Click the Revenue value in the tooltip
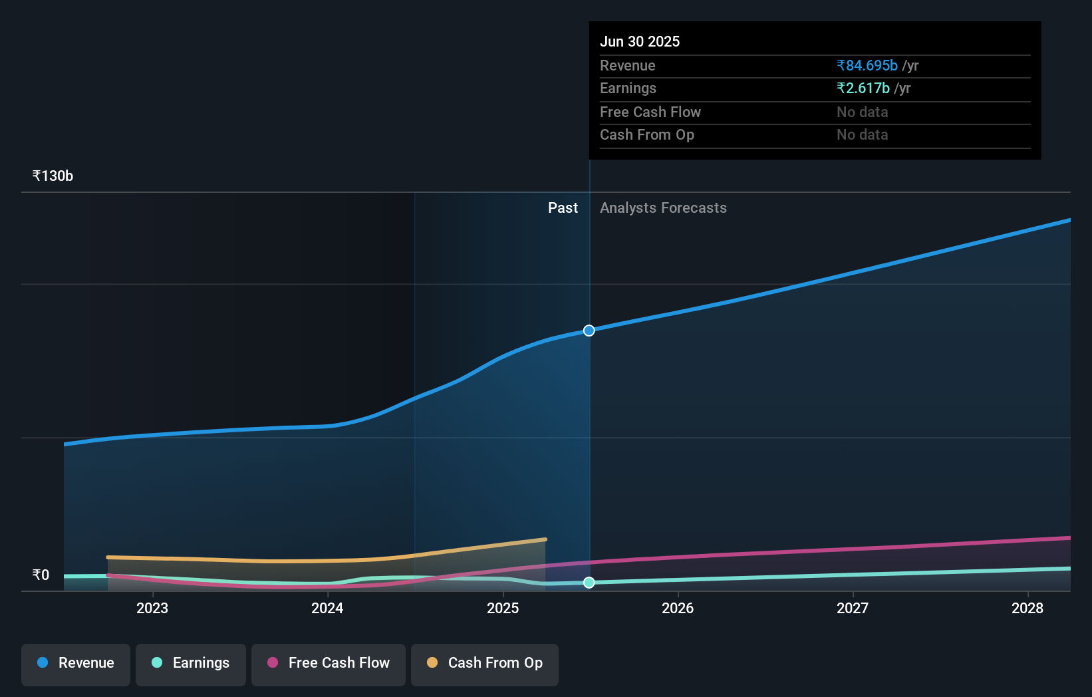The height and width of the screenshot is (697, 1092). click(x=867, y=65)
